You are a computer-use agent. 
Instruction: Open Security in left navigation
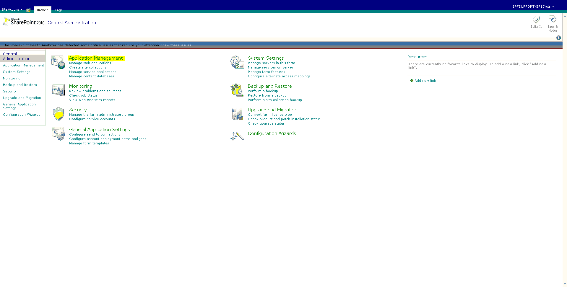tap(10, 91)
